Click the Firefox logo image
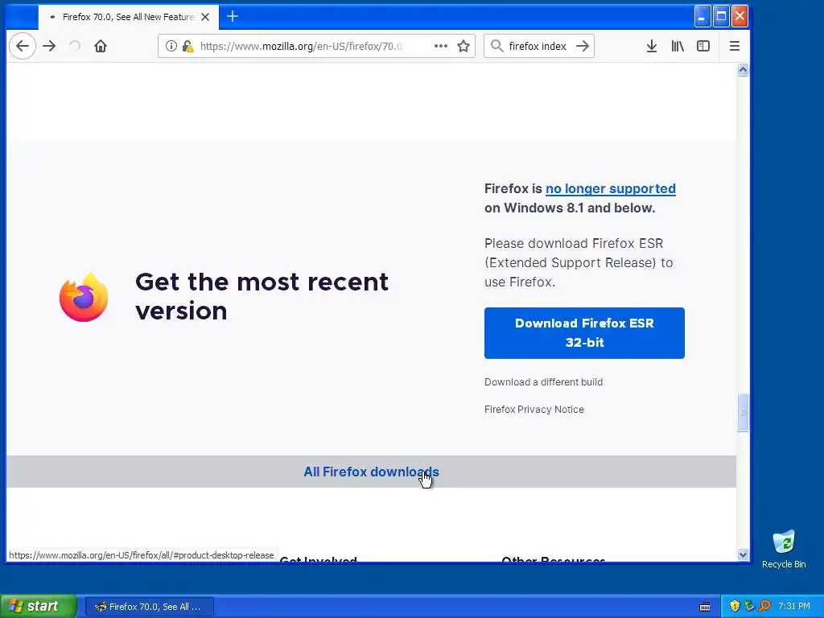Viewport: 824px width, 618px height. (84, 297)
